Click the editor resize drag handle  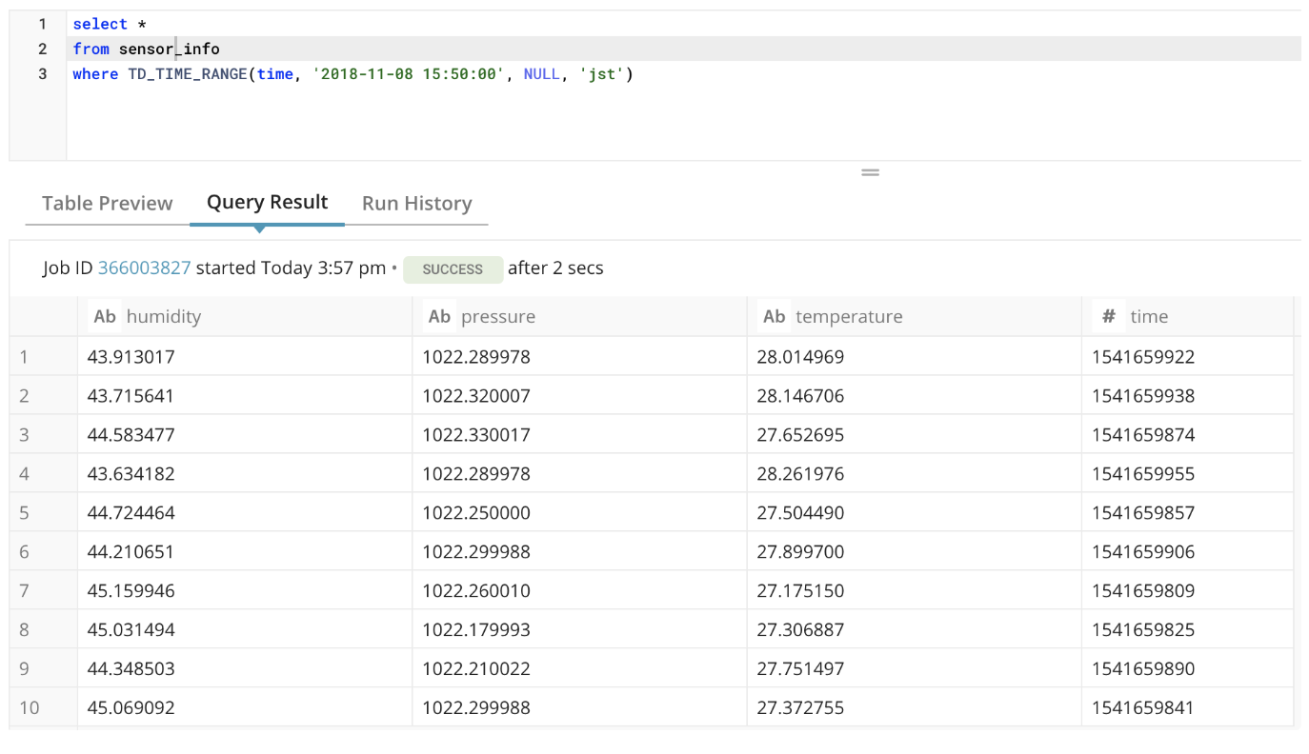pos(870,172)
